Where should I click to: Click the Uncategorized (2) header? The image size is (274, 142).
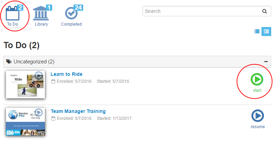[34, 62]
